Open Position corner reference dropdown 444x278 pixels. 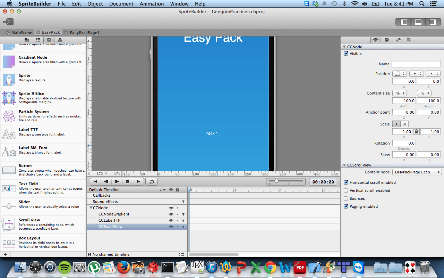[400, 74]
